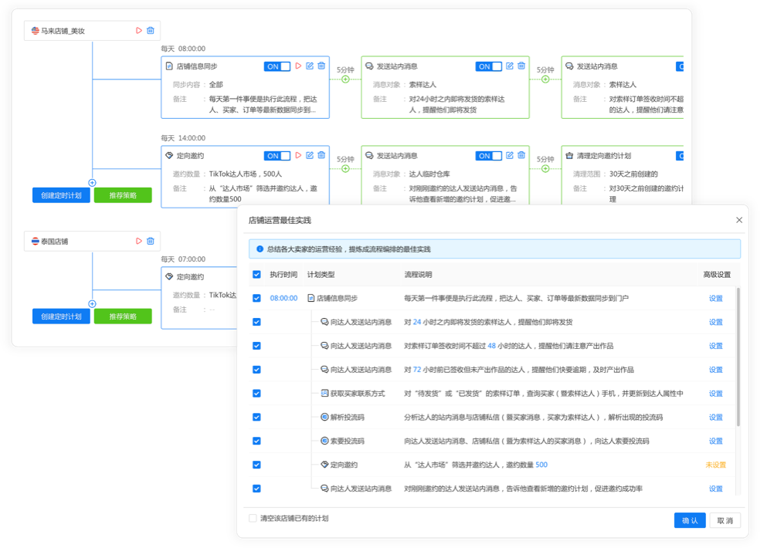
Task: Delete the 08:00 店铺信息同步 card via trash icon
Action: click(321, 66)
